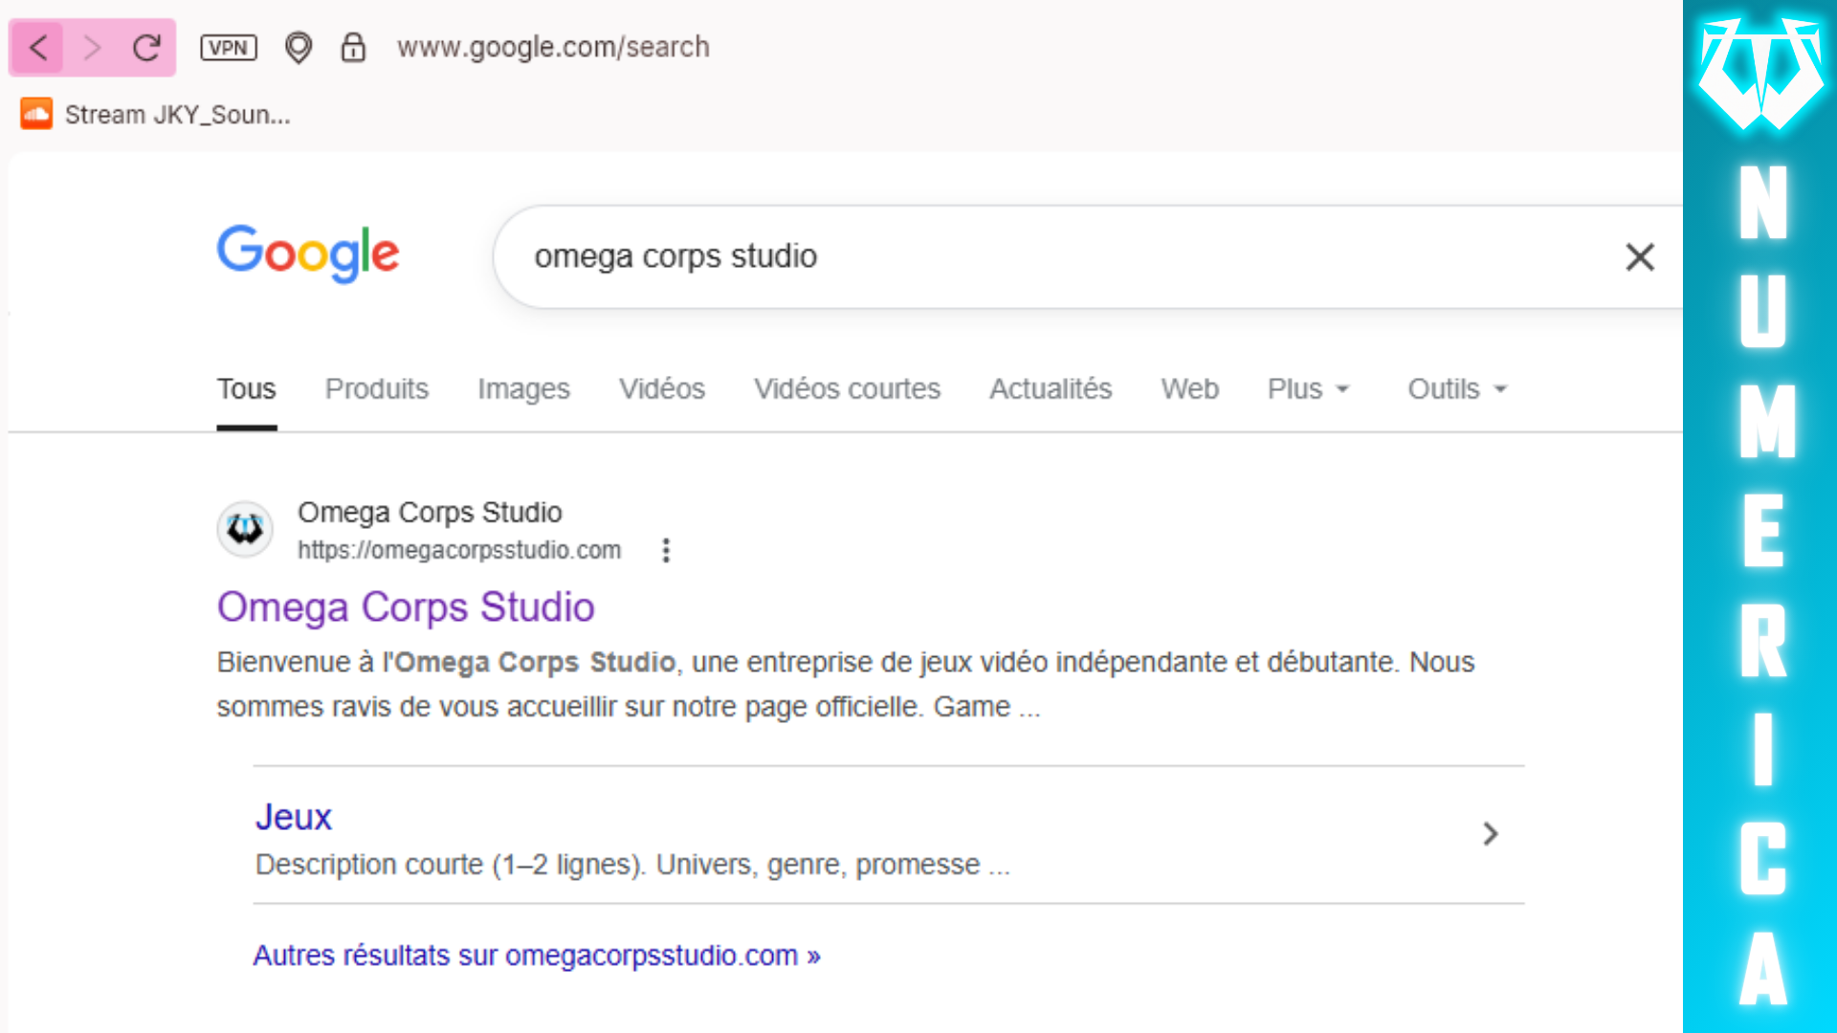This screenshot has height=1033, width=1837.
Task: Reload the current page
Action: 146,47
